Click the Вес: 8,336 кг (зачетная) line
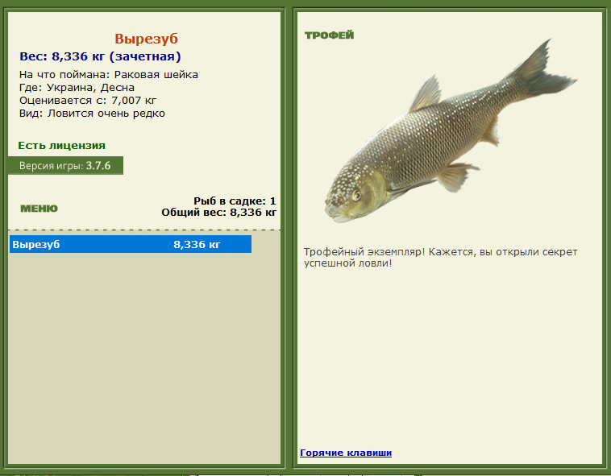This screenshot has height=476, width=611. [x=100, y=56]
